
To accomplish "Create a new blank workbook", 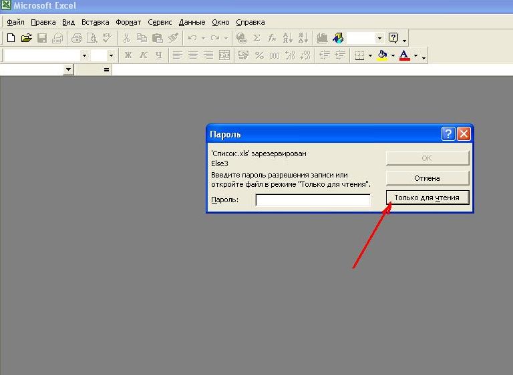I will point(11,38).
